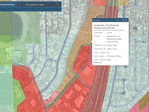This screenshot has height=112, width=149.
Task: Select the MIN__GROUN None row
Action: [109, 60]
